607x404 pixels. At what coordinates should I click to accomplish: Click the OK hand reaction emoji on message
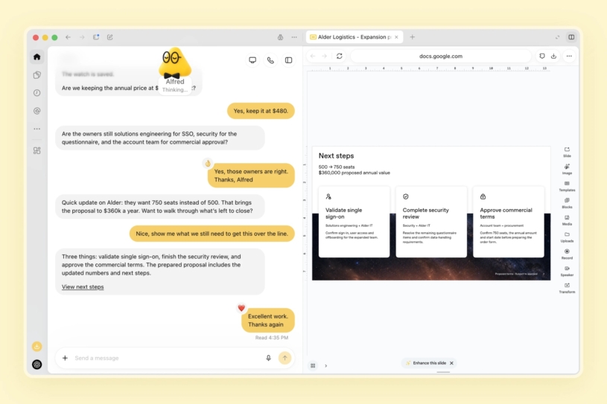208,163
